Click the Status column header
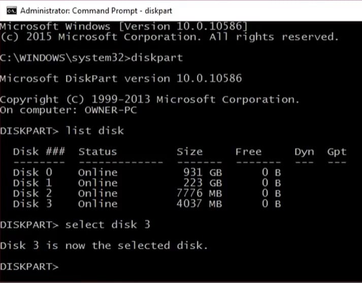 pyautogui.click(x=97, y=151)
